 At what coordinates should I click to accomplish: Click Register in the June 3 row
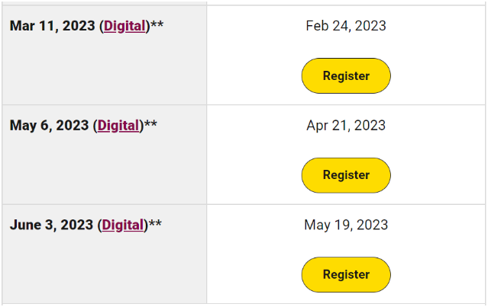point(346,274)
